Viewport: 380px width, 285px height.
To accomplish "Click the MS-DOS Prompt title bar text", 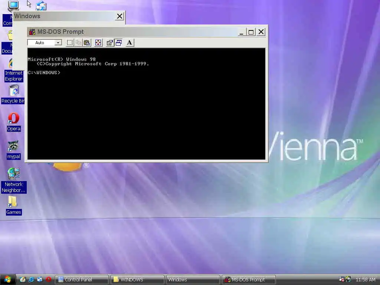I will click(60, 32).
